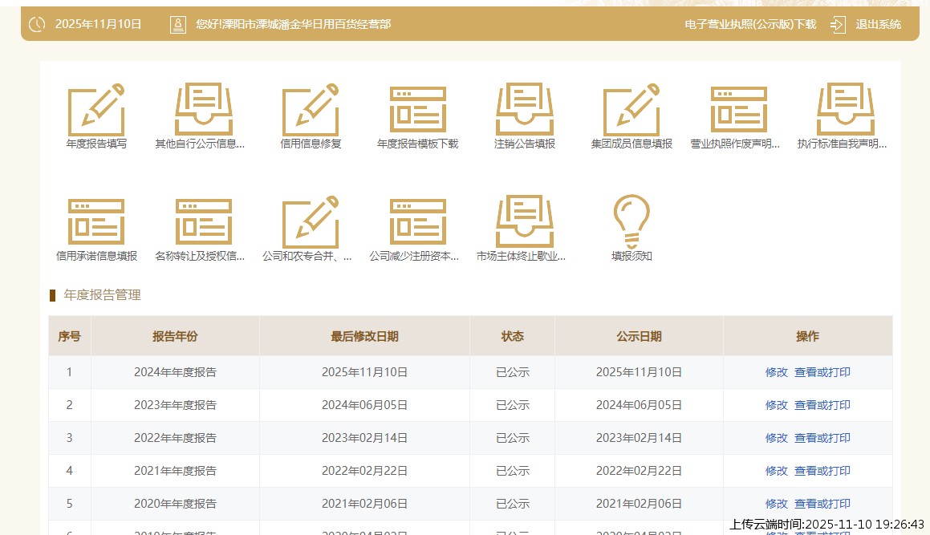Open 年度报告模板下载 icon
This screenshot has height=535, width=930.
(417, 110)
